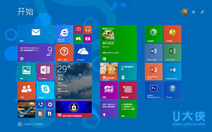Open the purple Calendar tile showing 9

[36, 53]
